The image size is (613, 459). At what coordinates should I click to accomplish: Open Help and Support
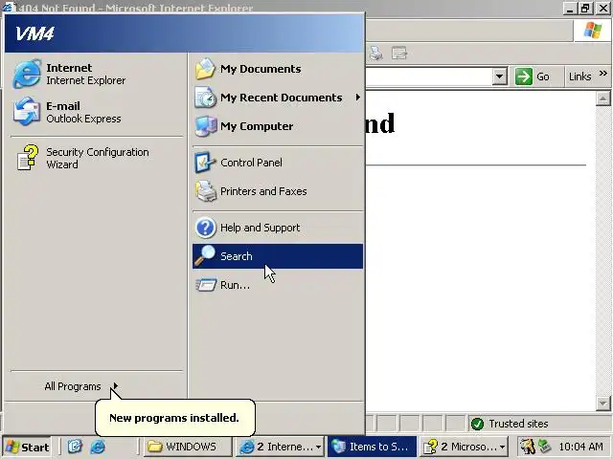click(x=278, y=228)
